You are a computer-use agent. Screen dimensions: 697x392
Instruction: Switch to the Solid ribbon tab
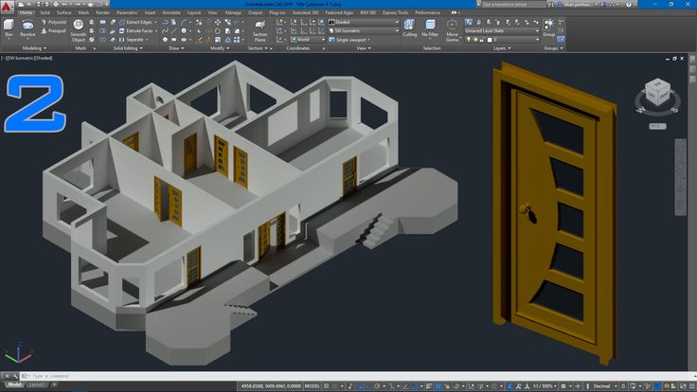45,13
